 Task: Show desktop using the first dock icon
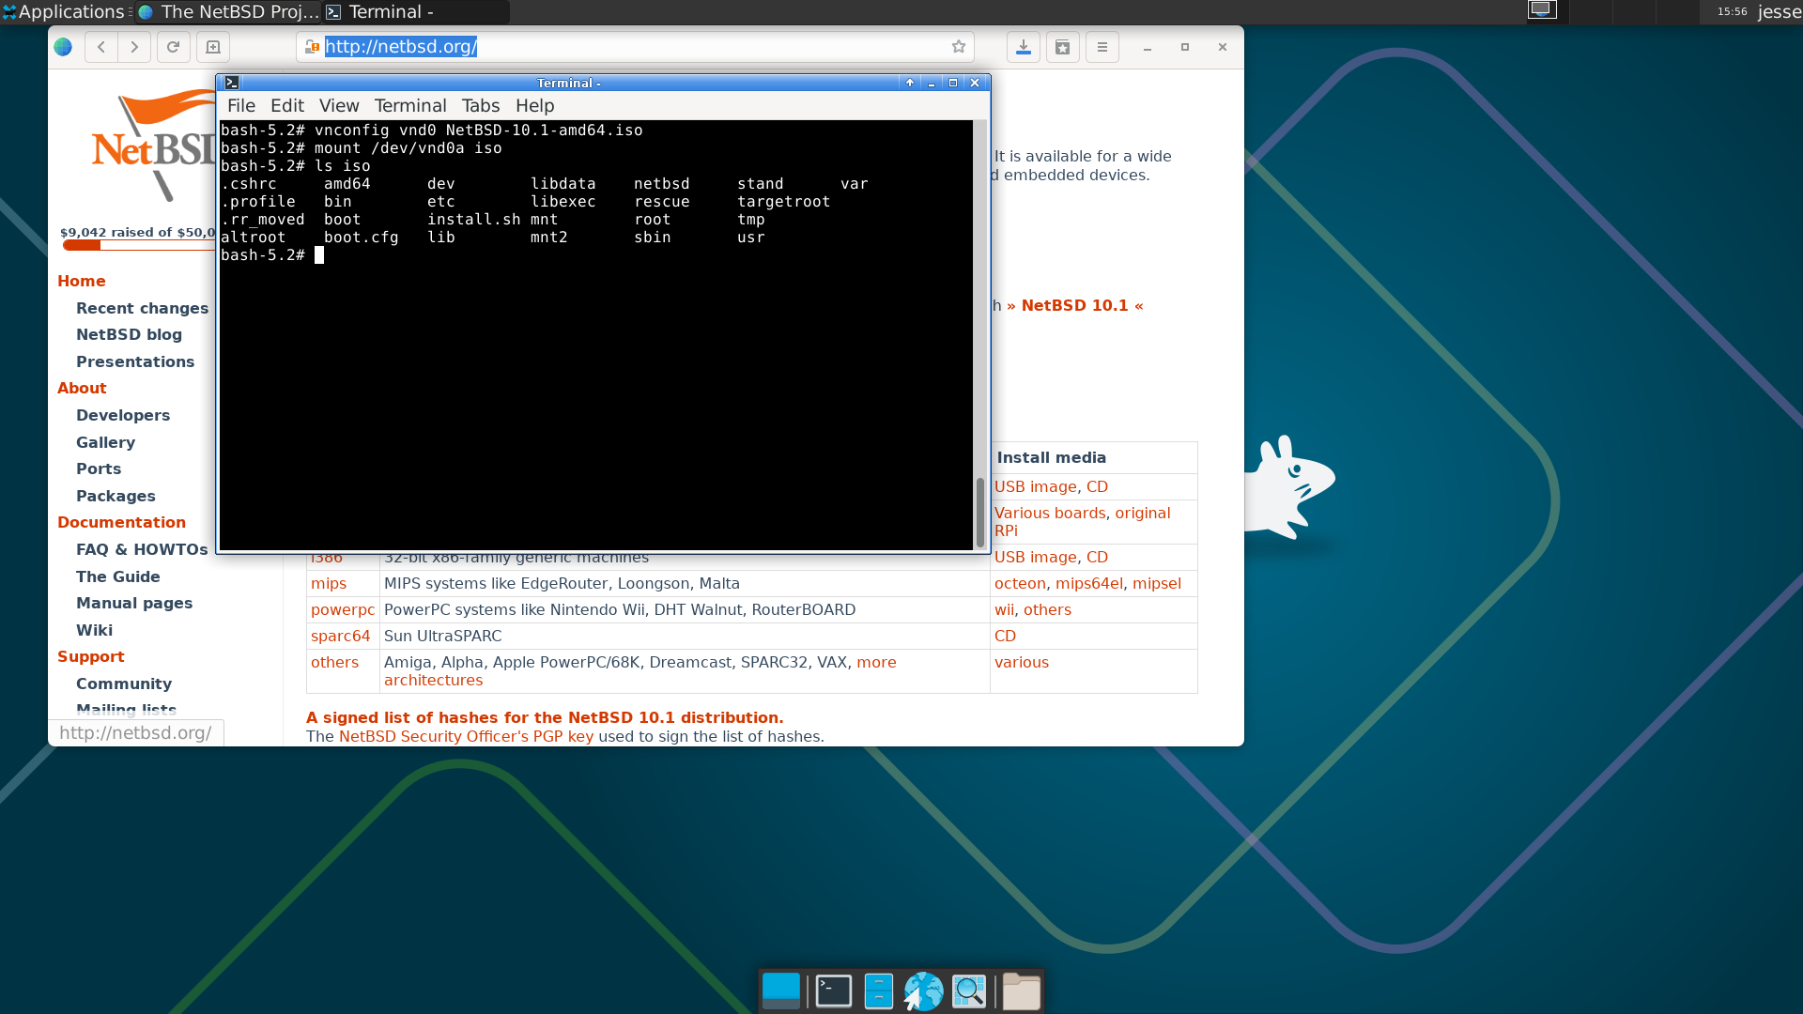coord(781,991)
